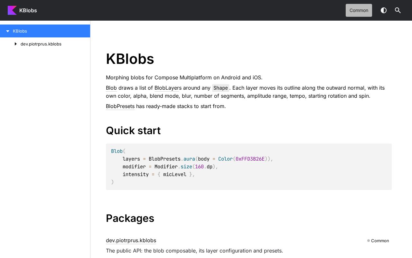
Task: Click the Packages heading
Action: 130,218
